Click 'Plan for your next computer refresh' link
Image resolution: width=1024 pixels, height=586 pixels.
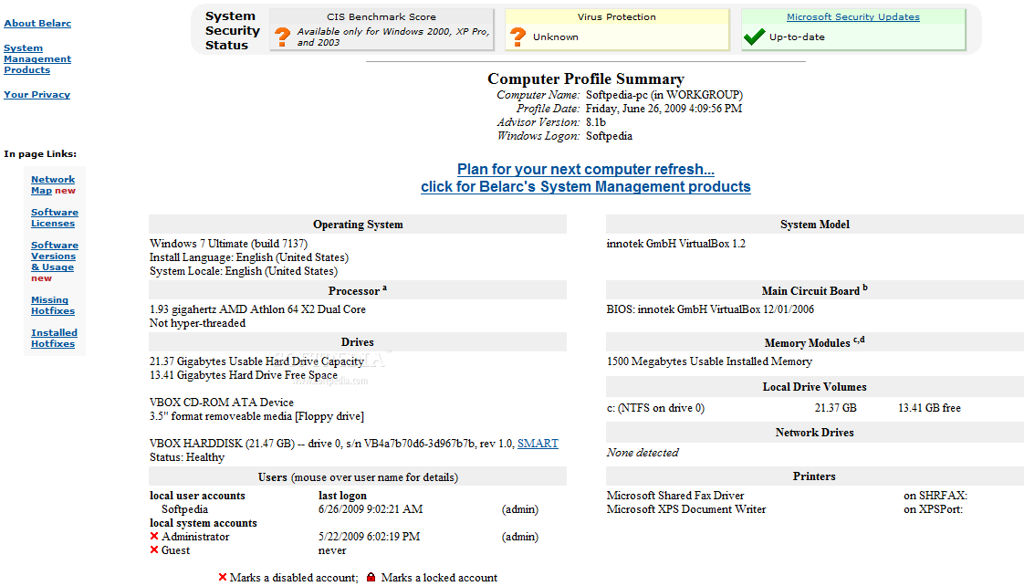pyautogui.click(x=586, y=169)
